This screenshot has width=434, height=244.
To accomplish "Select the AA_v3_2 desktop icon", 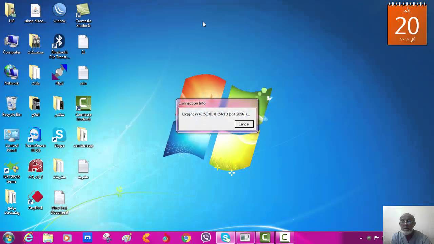I will click(x=35, y=169).
